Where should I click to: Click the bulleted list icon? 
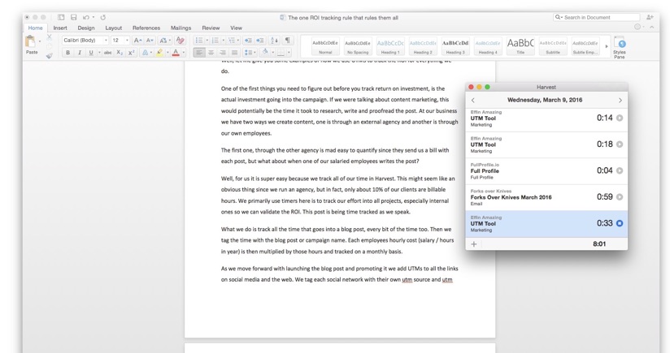click(198, 40)
